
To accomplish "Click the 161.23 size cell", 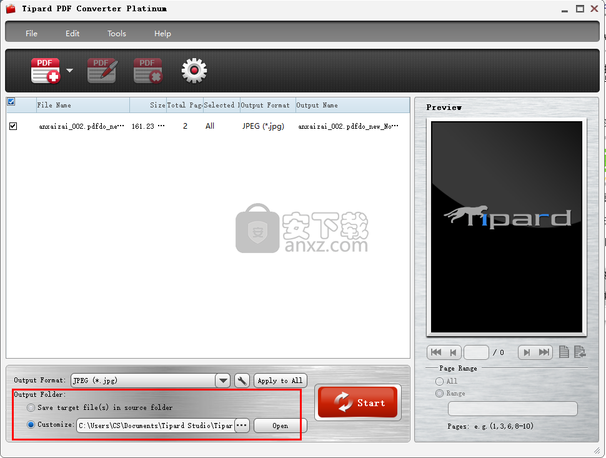I will point(148,126).
